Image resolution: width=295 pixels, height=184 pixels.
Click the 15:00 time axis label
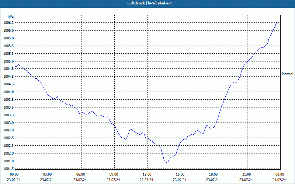pos(181,174)
